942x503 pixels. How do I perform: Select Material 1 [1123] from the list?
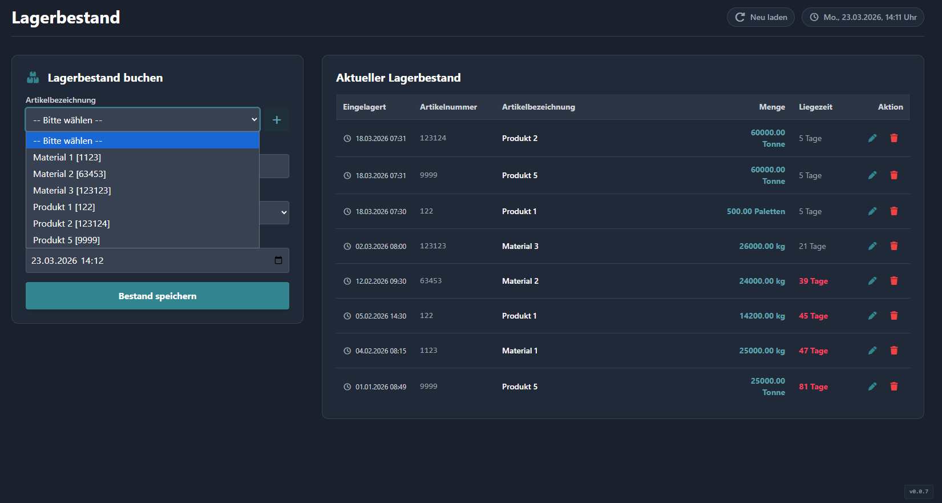click(x=67, y=157)
